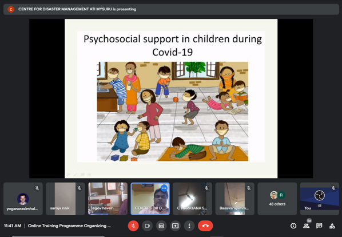Screen dimensions: 342x237
Task: Open the 48 others participants tile
Action: click(277, 199)
